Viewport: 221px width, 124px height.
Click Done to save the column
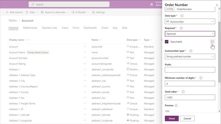point(172,118)
